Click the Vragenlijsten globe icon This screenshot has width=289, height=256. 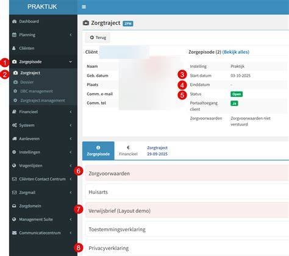14,166
